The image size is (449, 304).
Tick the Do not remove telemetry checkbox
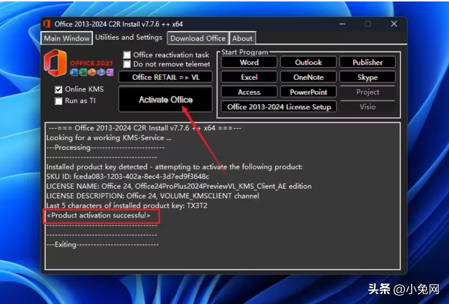(127, 64)
